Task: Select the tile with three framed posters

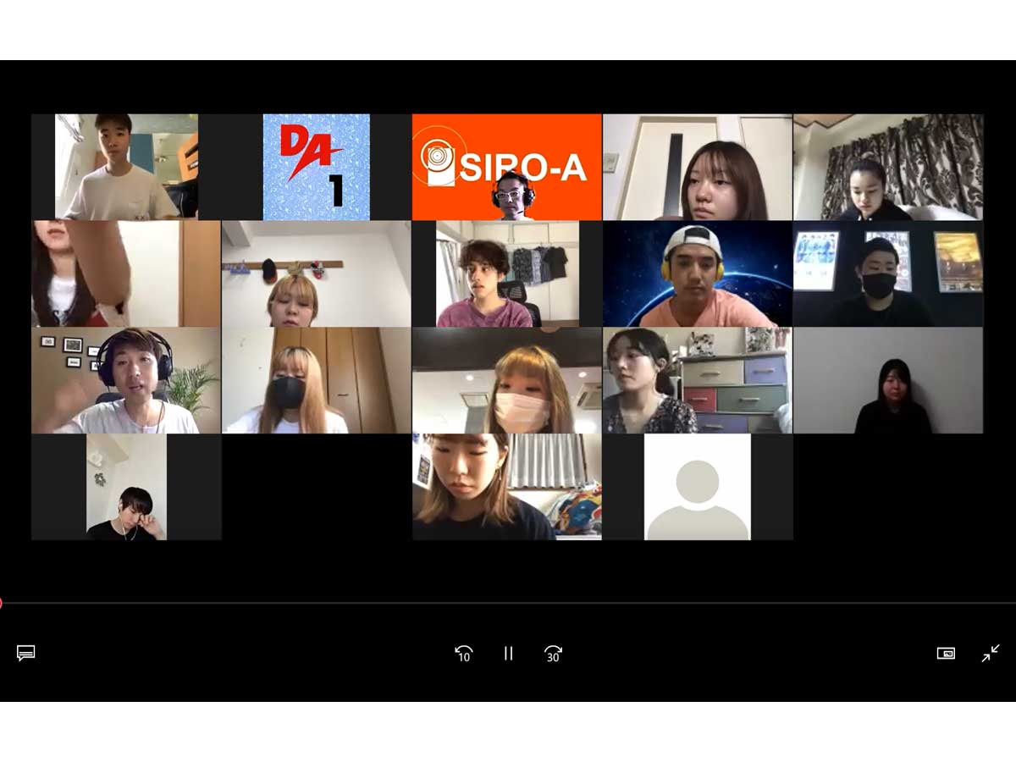Action: coord(889,273)
